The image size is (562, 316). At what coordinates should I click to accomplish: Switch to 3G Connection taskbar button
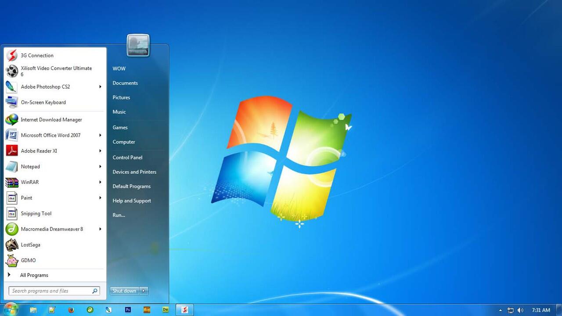click(185, 309)
